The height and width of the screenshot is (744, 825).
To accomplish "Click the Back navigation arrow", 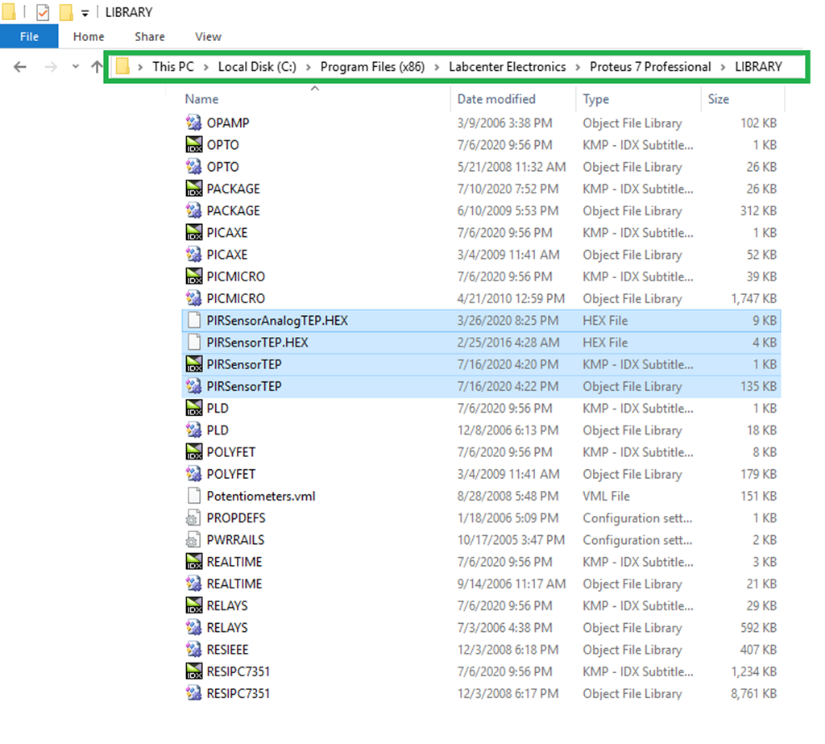I will point(20,67).
